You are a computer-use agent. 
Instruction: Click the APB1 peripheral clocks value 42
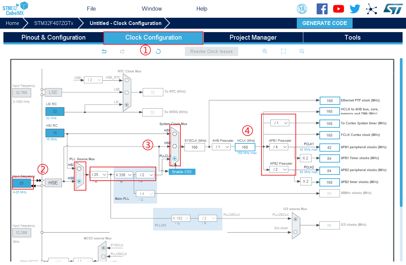330,148
